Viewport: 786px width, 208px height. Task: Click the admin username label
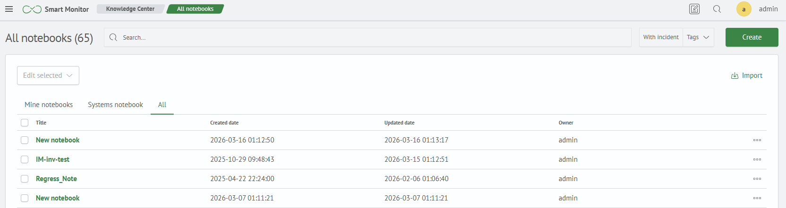pyautogui.click(x=768, y=9)
